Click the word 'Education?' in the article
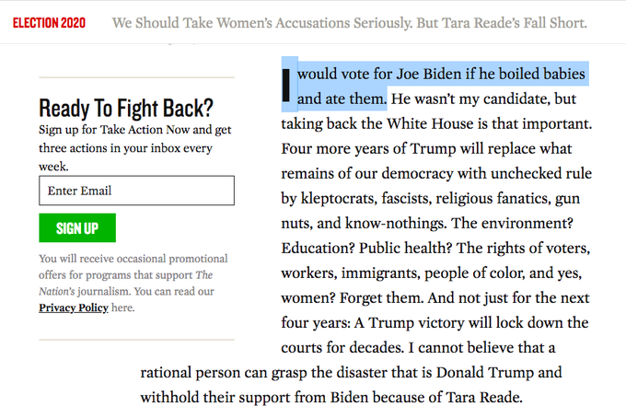 pos(318,249)
